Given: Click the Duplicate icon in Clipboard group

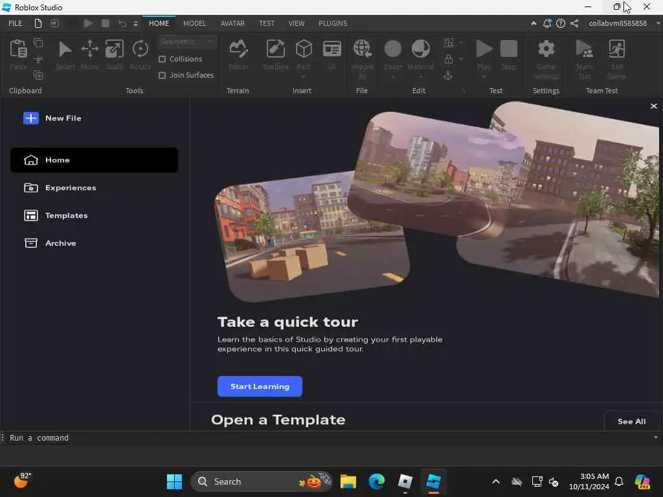Looking at the screenshot, I should [38, 75].
